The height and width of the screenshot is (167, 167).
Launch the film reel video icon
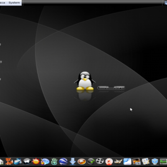tap(100, 162)
